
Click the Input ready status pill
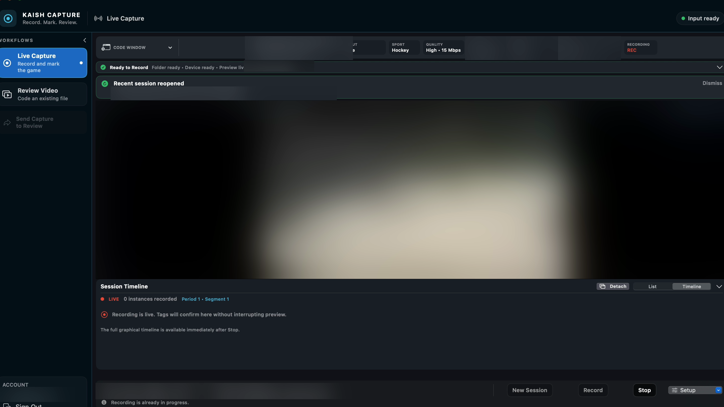[700, 19]
